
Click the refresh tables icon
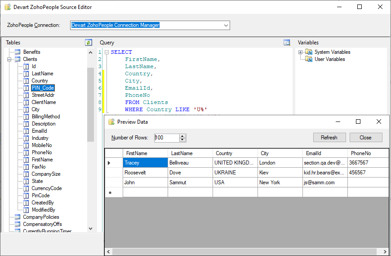[x=89, y=43]
